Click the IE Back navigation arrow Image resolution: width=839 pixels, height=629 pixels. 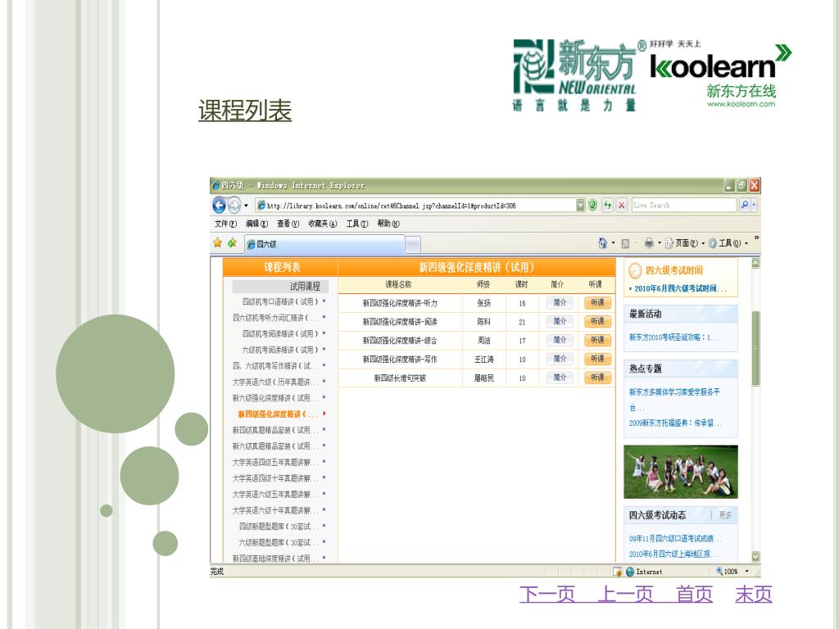220,205
